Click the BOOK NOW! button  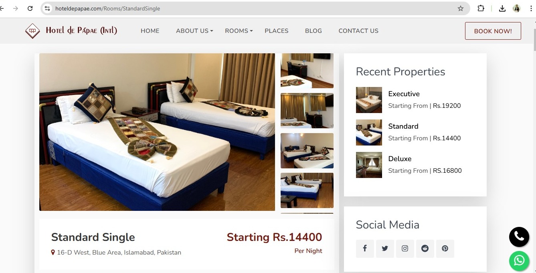(x=493, y=31)
